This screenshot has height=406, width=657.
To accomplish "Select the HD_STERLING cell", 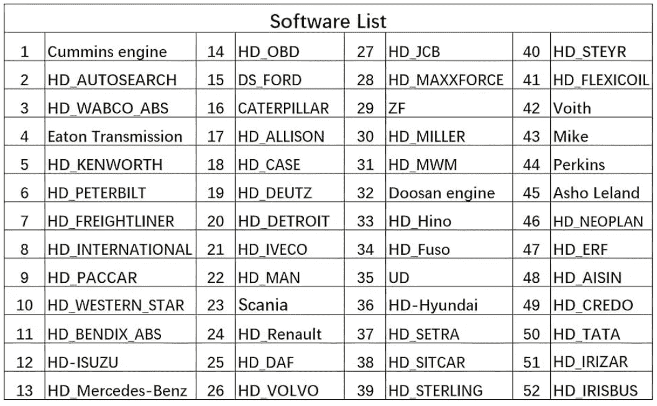I will (x=436, y=391).
